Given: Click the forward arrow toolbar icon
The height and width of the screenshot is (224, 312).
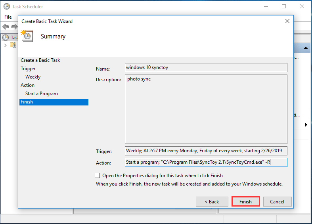Looking at the screenshot, I should (x=14, y=27).
